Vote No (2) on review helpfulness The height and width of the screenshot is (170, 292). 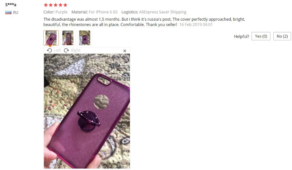coord(282,36)
